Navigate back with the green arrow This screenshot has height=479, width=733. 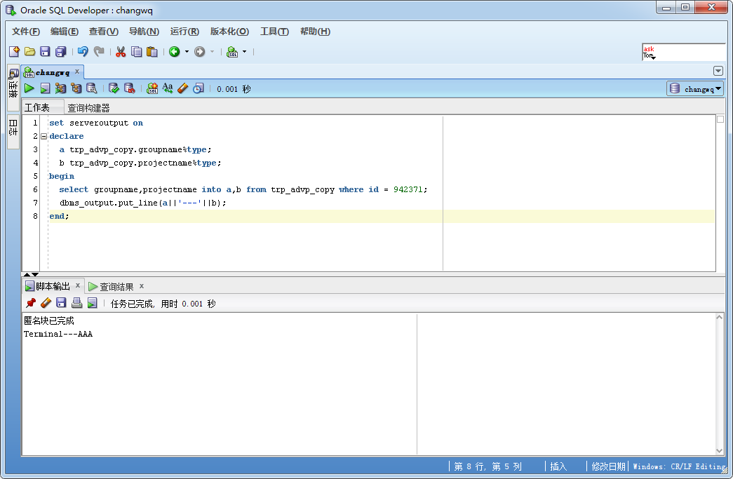point(175,51)
